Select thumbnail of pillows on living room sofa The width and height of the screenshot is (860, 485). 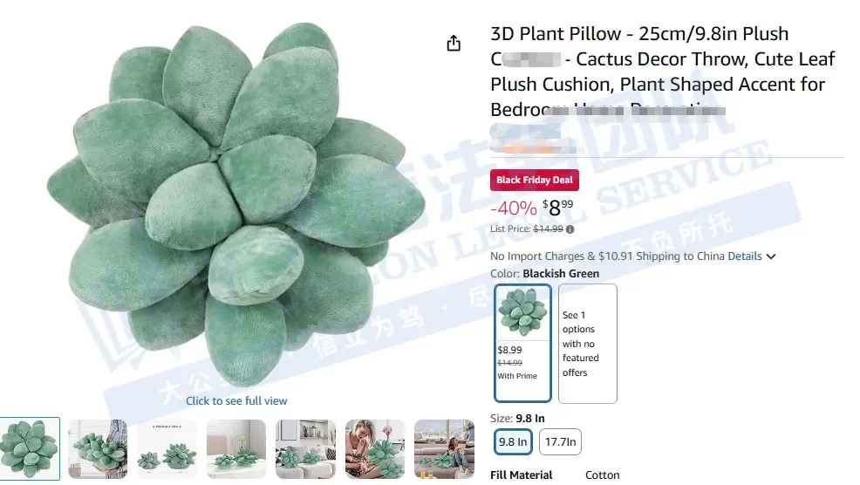[305, 448]
